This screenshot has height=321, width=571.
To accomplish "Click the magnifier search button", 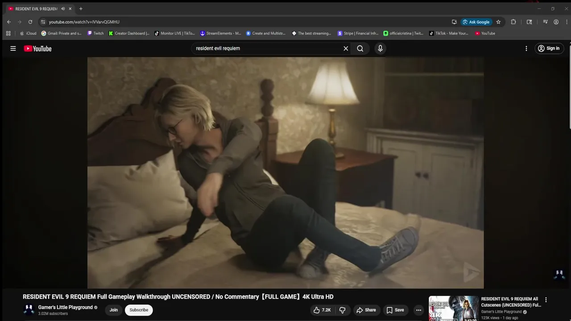I will [x=360, y=49].
